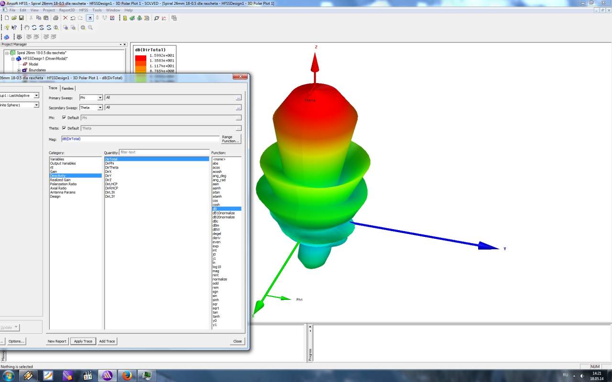Screen dimensions: 612x382
Task: Expand the Boundaries tree node
Action: (19, 70)
